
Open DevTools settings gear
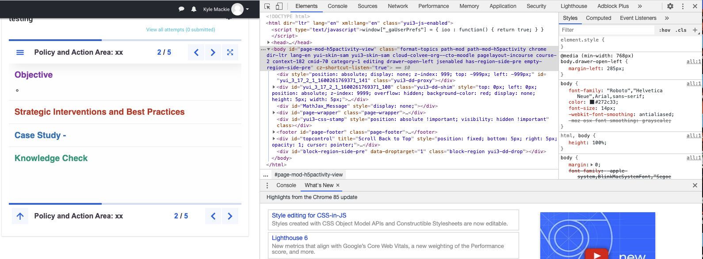tap(670, 6)
